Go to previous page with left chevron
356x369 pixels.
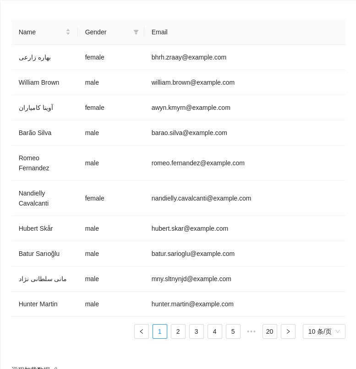click(142, 331)
